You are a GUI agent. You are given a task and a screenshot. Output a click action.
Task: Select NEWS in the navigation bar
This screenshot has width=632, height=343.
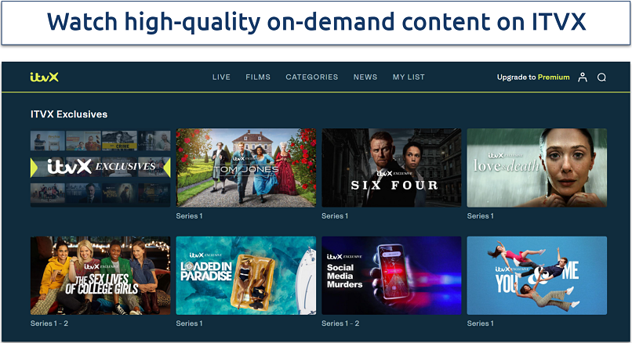tap(365, 78)
